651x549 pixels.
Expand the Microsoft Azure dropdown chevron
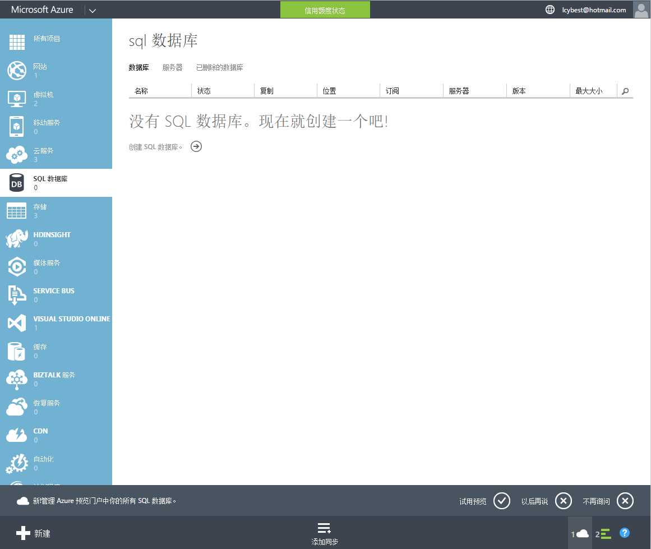click(93, 11)
